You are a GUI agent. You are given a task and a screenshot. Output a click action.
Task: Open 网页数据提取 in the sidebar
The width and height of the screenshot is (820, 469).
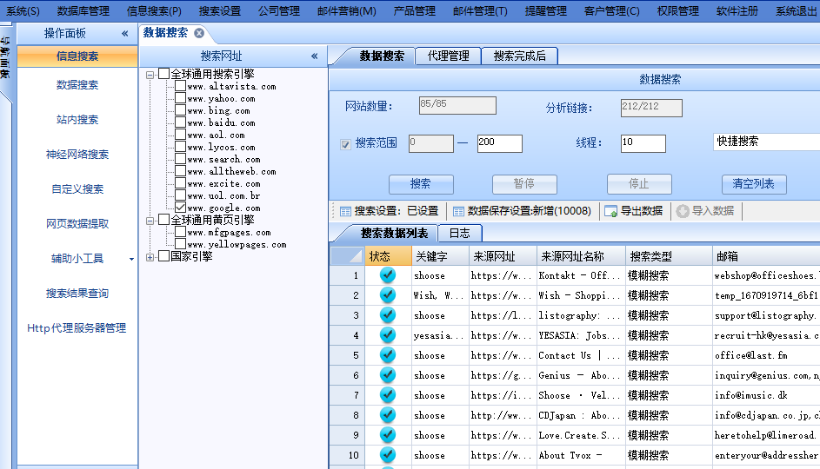77,223
